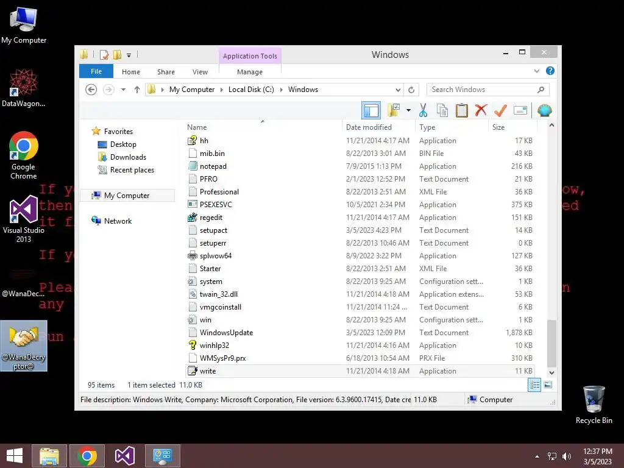The image size is (624, 468).
Task: Select the PSEXESVC file
Action: click(360, 205)
